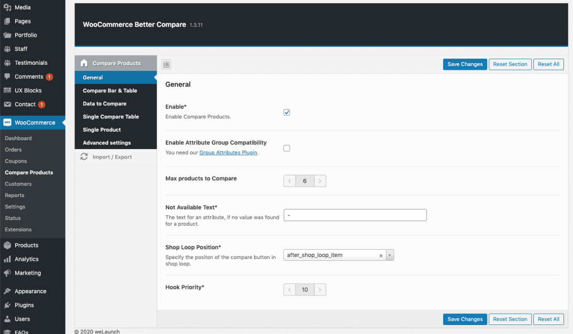Click the Products box icon
The image size is (573, 334).
point(7,245)
